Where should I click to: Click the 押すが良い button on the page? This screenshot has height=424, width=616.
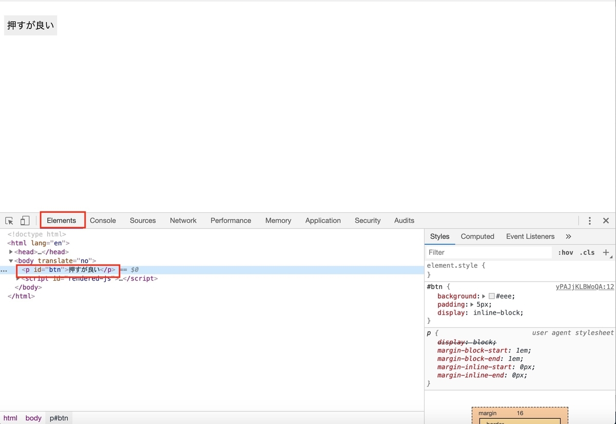(31, 25)
